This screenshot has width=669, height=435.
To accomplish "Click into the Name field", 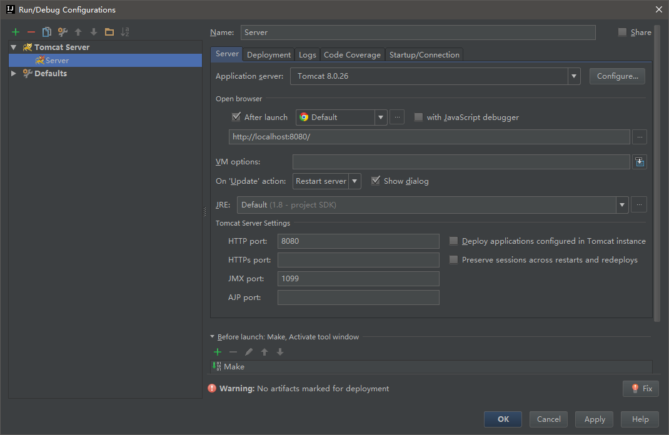I will click(x=418, y=32).
